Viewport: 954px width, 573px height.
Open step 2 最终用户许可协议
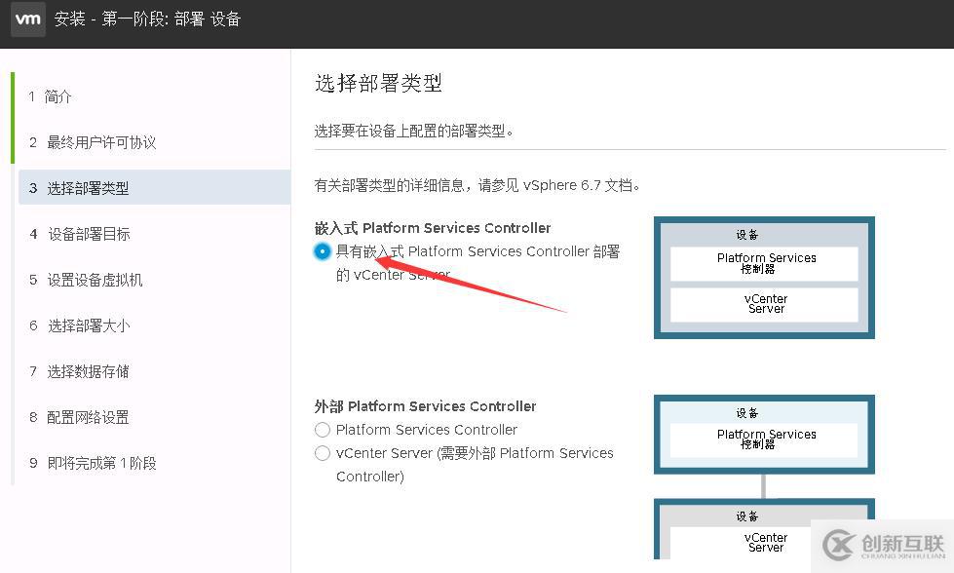tap(101, 142)
